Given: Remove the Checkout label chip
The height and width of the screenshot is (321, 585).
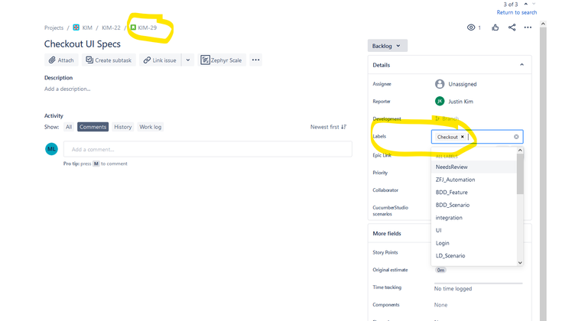Looking at the screenshot, I should point(462,137).
